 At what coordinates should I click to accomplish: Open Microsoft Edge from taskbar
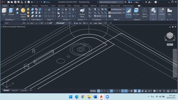pyautogui.click(x=77, y=97)
